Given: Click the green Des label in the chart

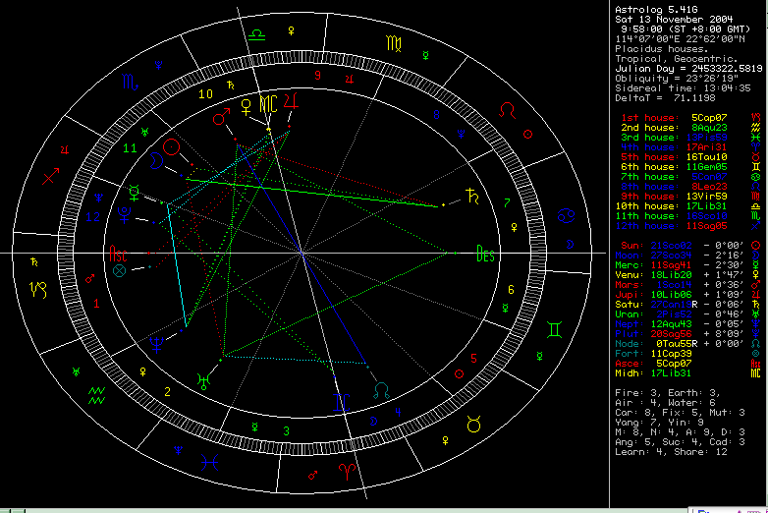Looking at the screenshot, I should coord(484,253).
